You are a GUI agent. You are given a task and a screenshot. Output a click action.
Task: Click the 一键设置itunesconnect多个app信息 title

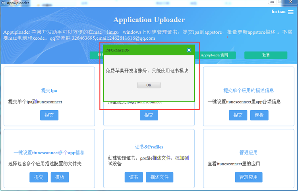(x=49, y=153)
